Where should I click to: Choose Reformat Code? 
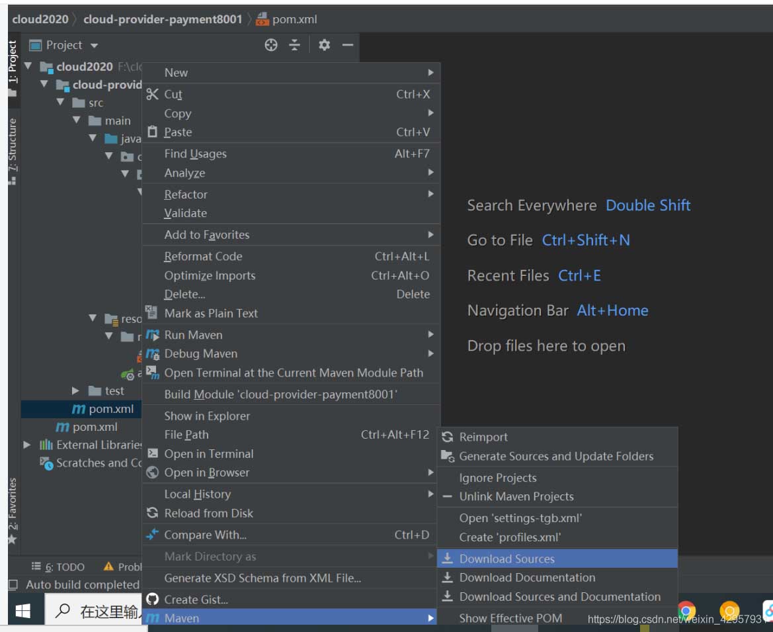coord(291,257)
